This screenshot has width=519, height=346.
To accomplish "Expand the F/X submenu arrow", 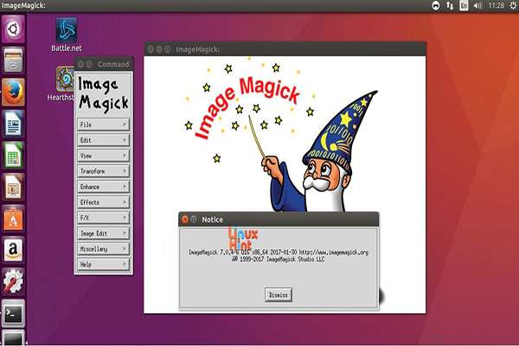I will [125, 217].
